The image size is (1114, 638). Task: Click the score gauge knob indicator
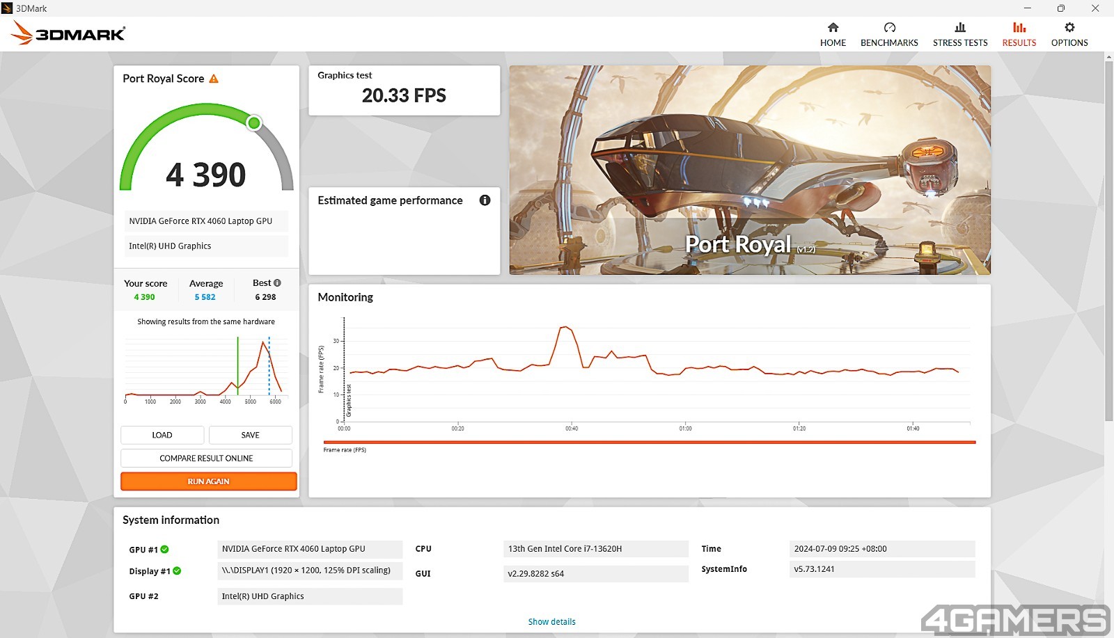[x=254, y=123]
